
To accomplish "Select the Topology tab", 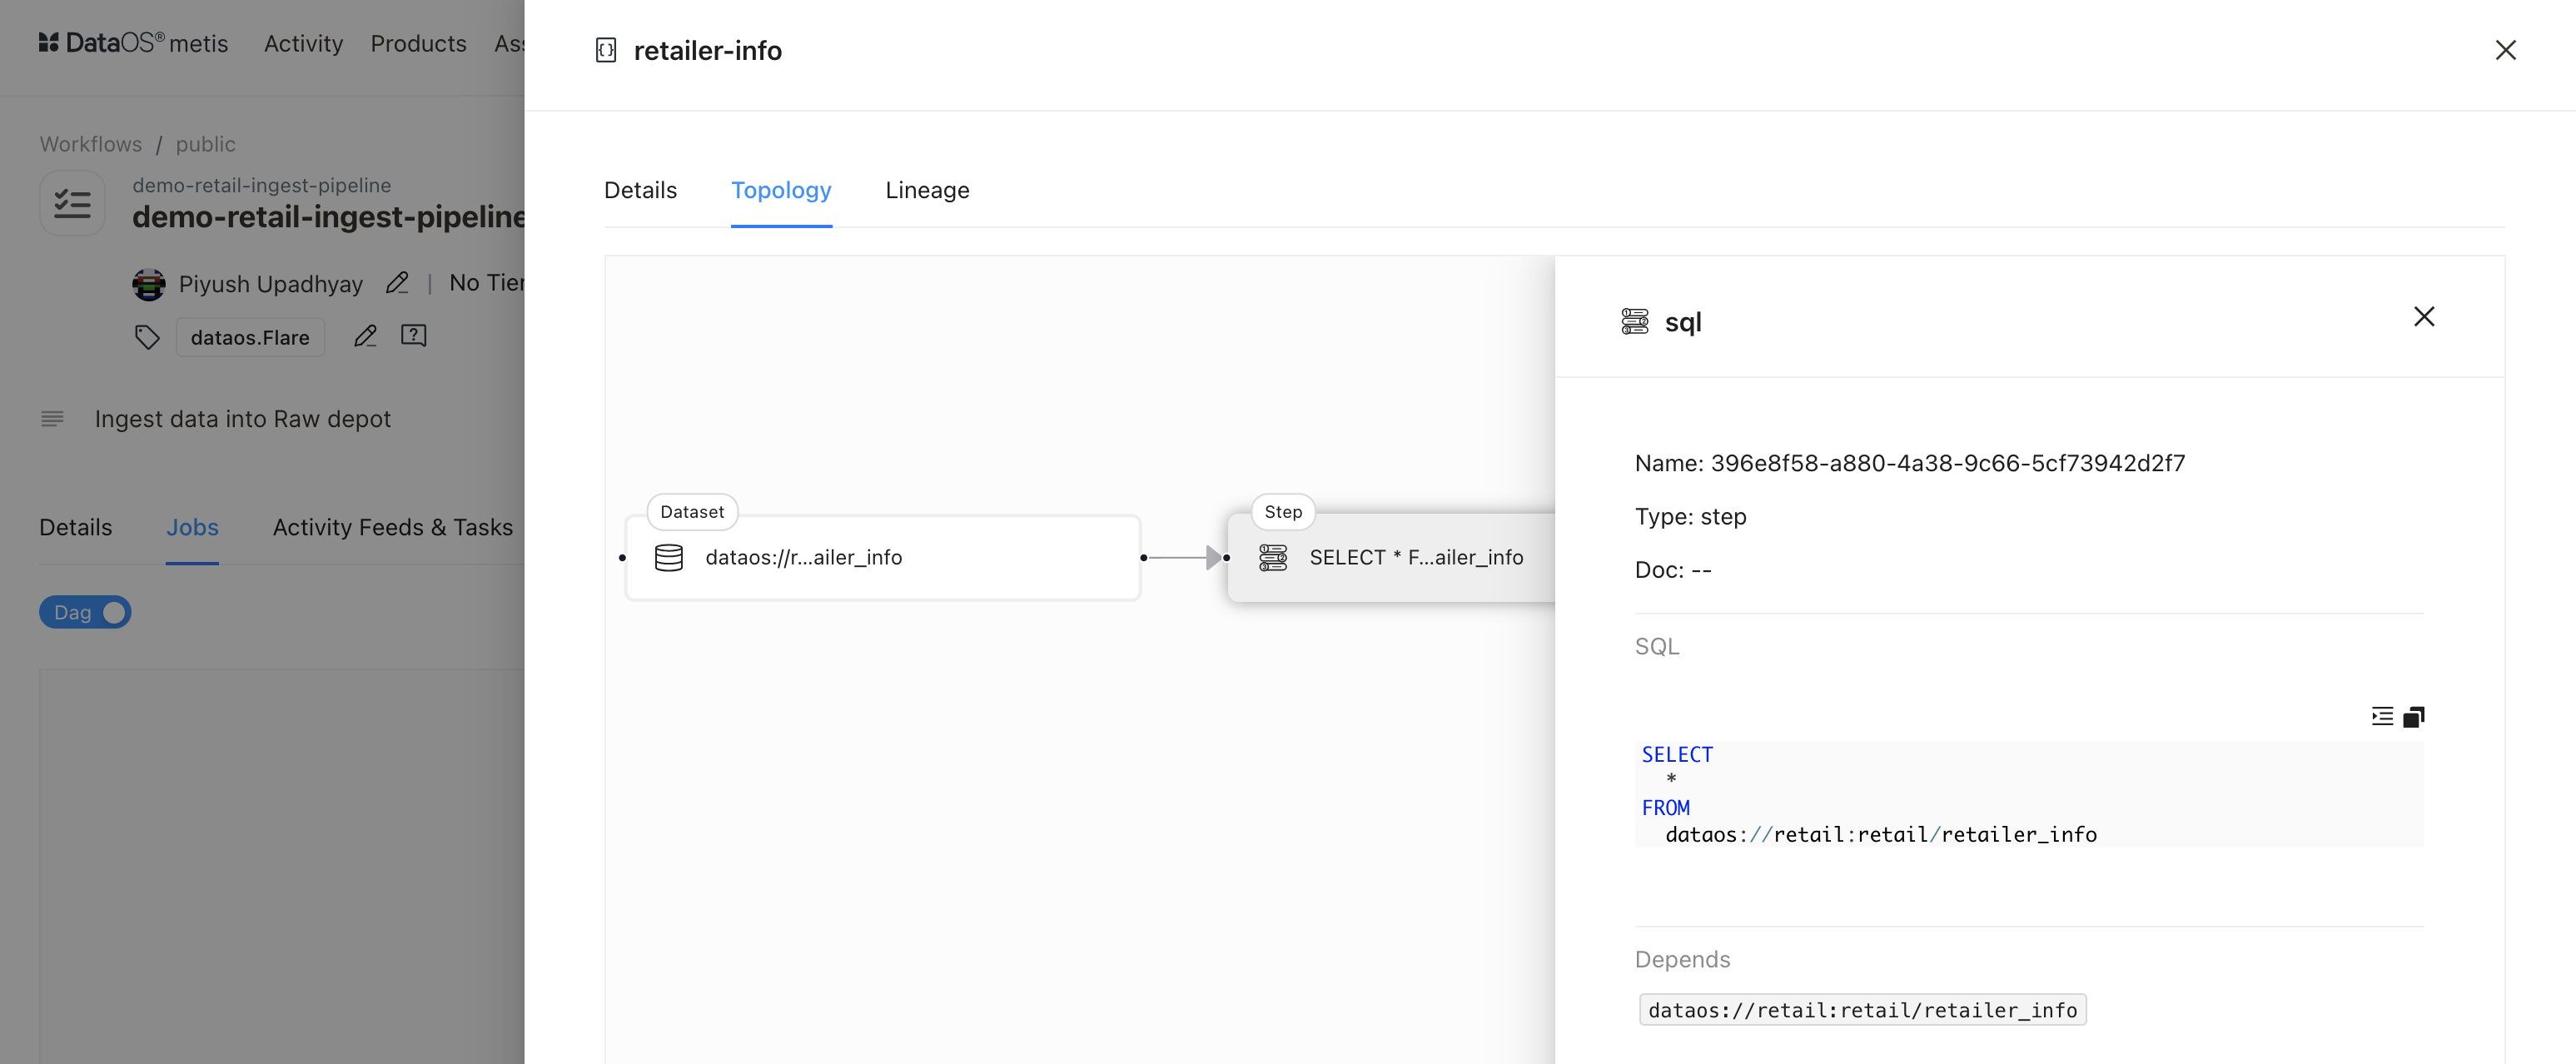I will click(x=782, y=189).
